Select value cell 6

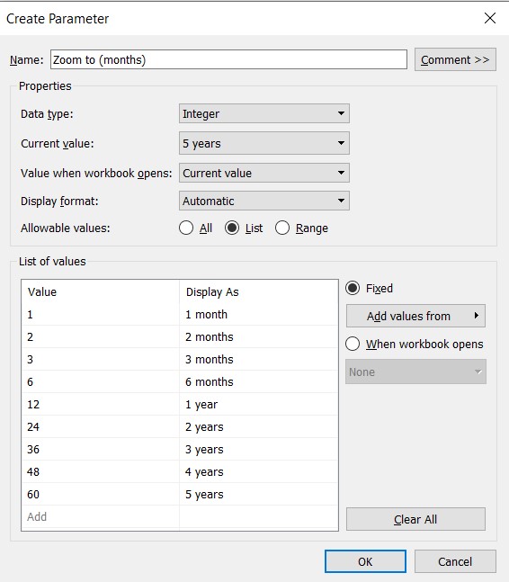pyautogui.click(x=100, y=381)
